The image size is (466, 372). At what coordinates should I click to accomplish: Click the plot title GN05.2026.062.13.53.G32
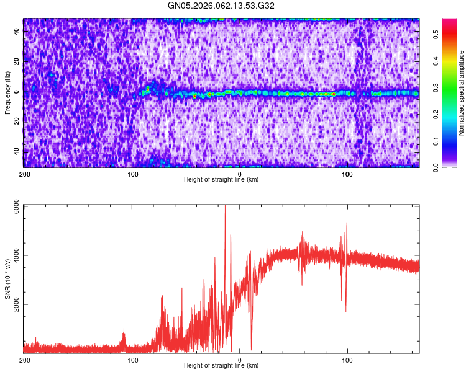[x=222, y=6]
